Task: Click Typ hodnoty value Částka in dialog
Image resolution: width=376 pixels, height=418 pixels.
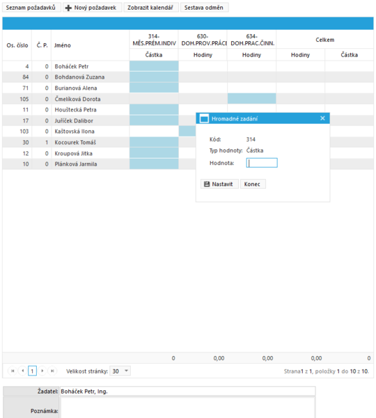Action: tap(255, 150)
